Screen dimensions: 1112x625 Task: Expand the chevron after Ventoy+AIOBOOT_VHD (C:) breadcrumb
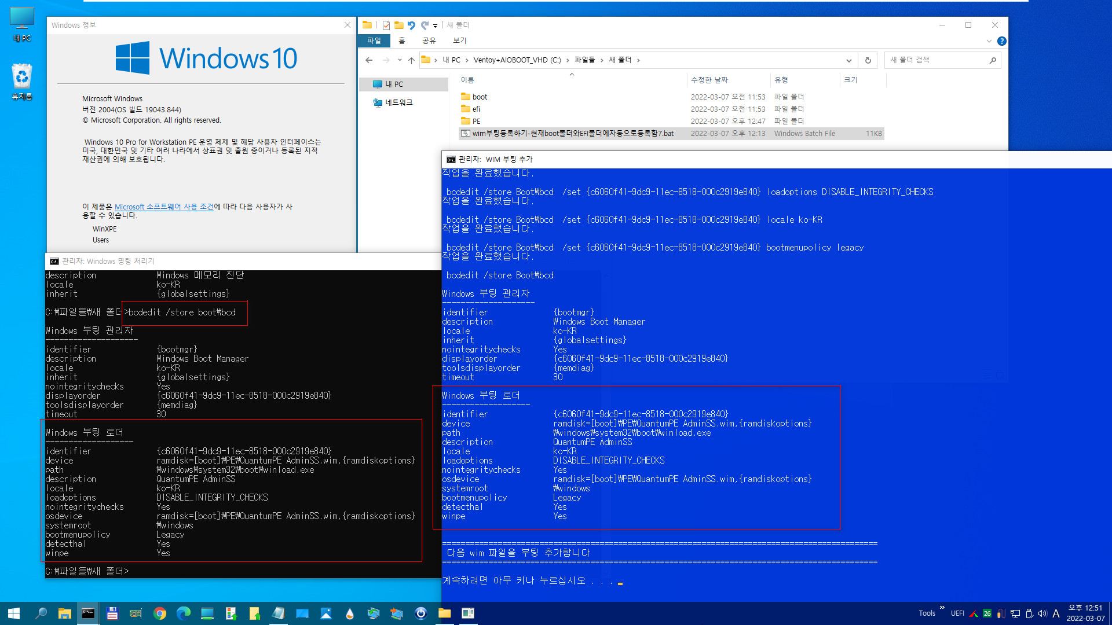click(x=568, y=60)
